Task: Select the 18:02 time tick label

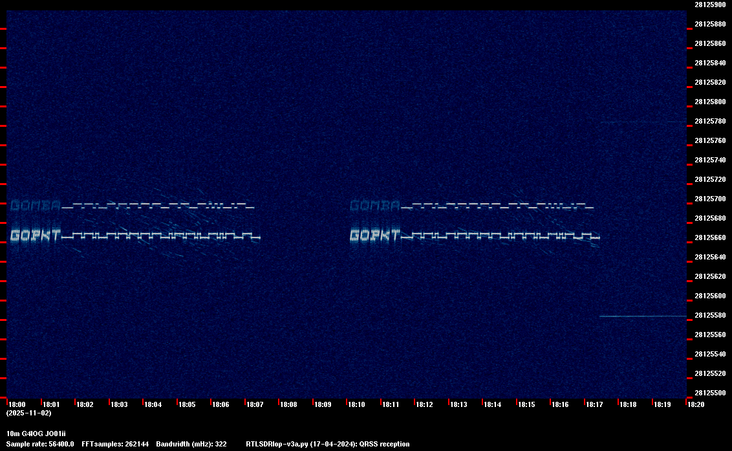Action: coord(85,404)
